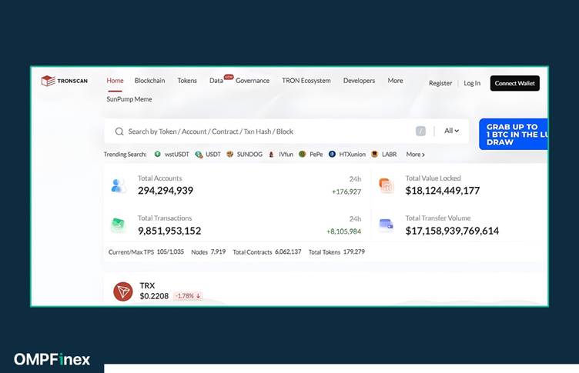The height and width of the screenshot is (373, 579).
Task: Expand More trending searches
Action: [415, 155]
